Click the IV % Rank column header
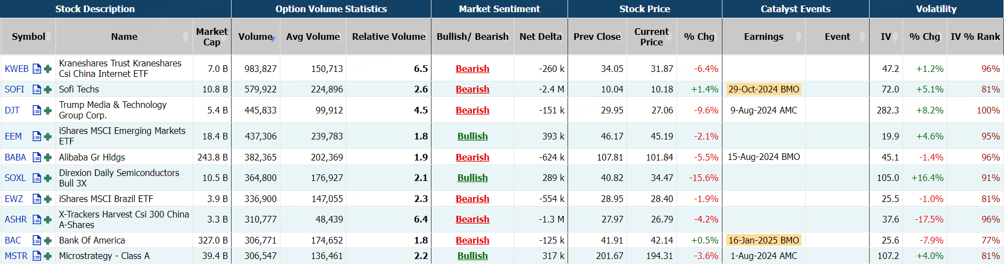Image resolution: width=1004 pixels, height=264 pixels. pyautogui.click(x=975, y=37)
